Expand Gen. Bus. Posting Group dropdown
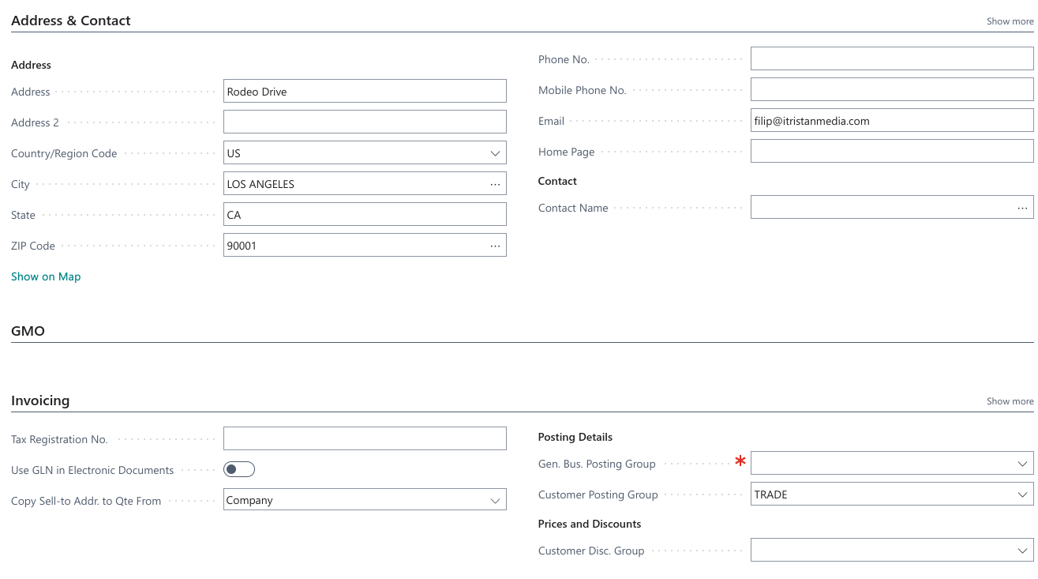 pyautogui.click(x=1022, y=464)
